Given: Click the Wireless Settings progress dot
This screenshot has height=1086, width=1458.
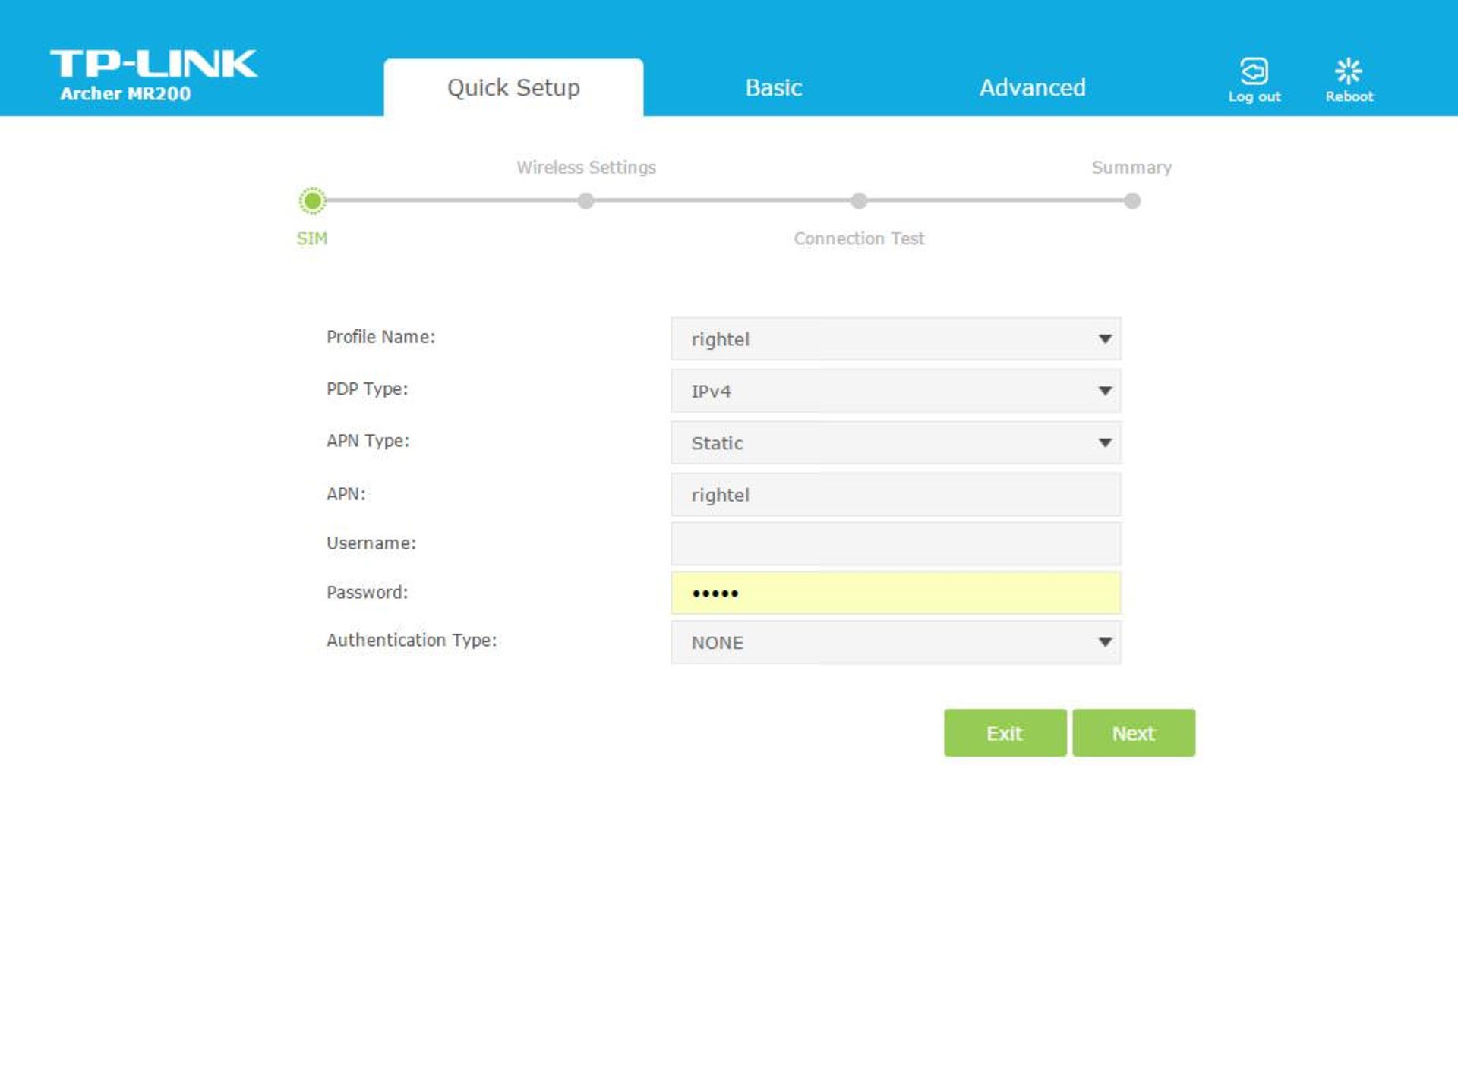Looking at the screenshot, I should pos(585,201).
